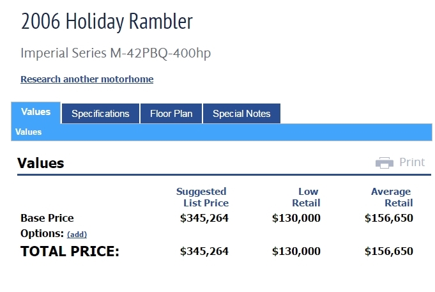
Task: Click Values in the light blue sub-bar
Action: point(29,132)
